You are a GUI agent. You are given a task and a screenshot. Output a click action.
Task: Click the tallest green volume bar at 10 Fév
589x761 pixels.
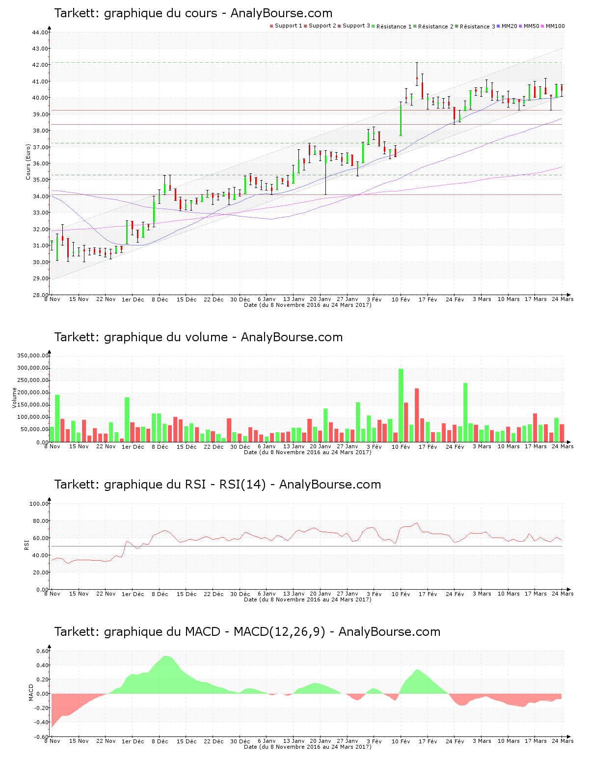[401, 405]
